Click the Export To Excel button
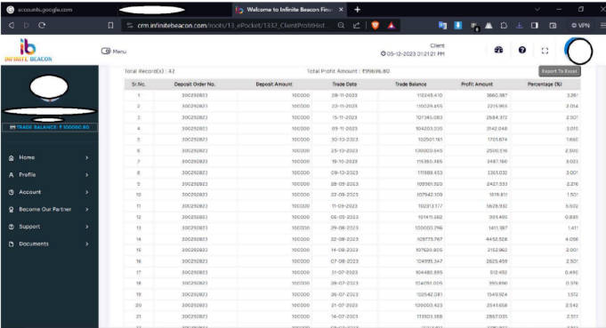This screenshot has height=328, width=606. pos(559,71)
